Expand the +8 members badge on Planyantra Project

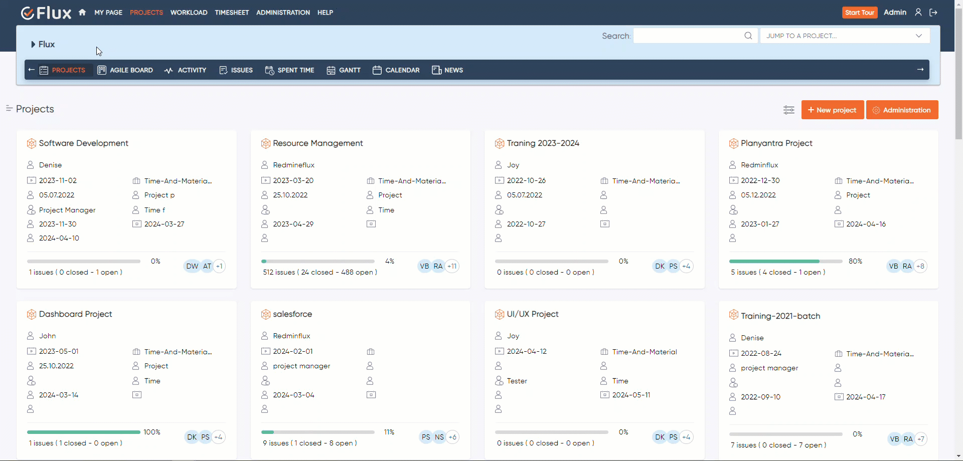pos(920,266)
